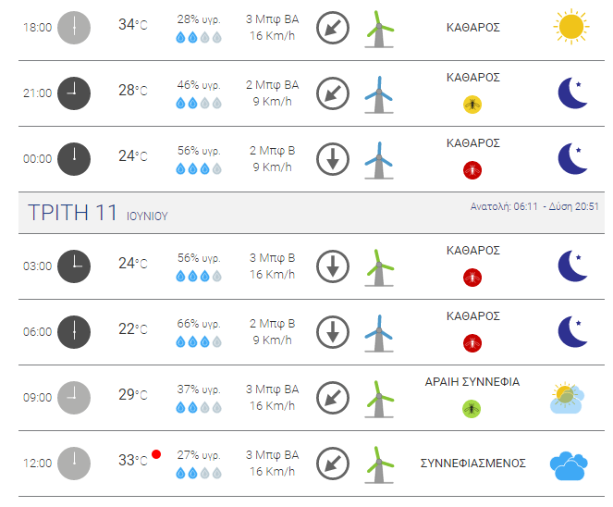Click the north-east wind arrow at 18:00

[x=333, y=28]
